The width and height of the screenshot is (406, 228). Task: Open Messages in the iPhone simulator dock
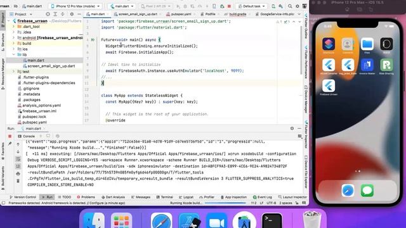[367, 191]
